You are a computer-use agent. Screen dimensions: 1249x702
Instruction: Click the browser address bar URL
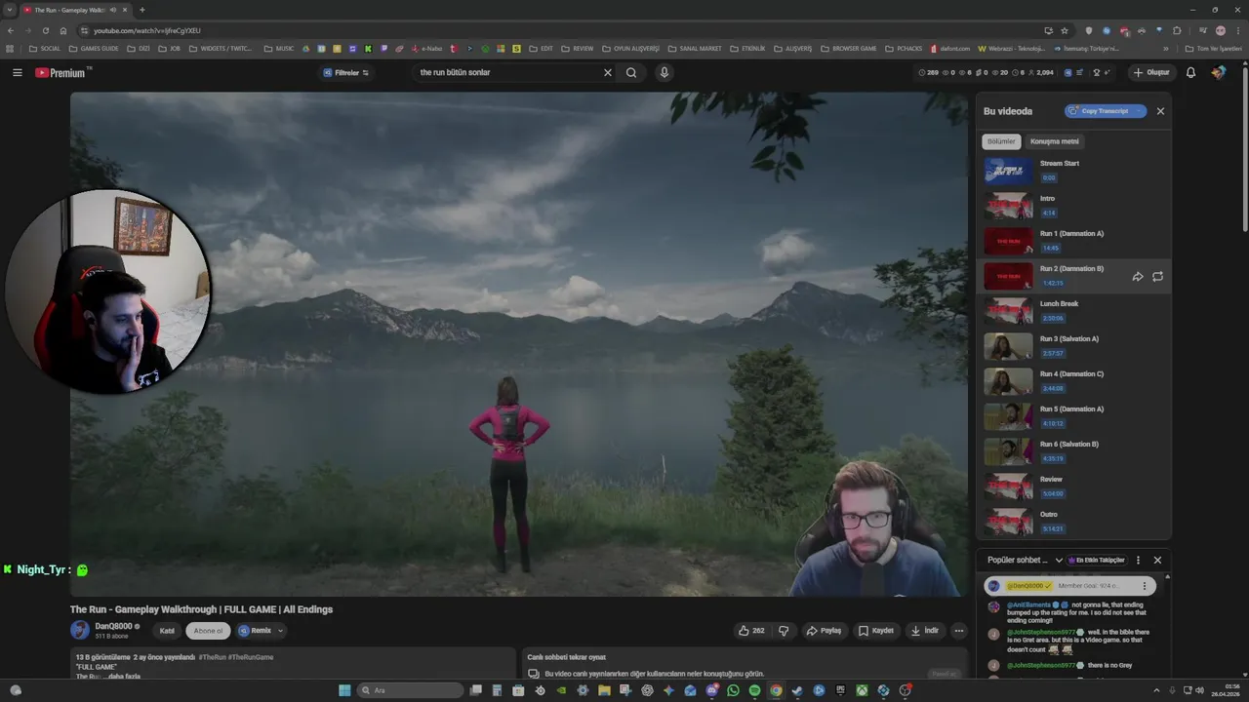pyautogui.click(x=147, y=31)
